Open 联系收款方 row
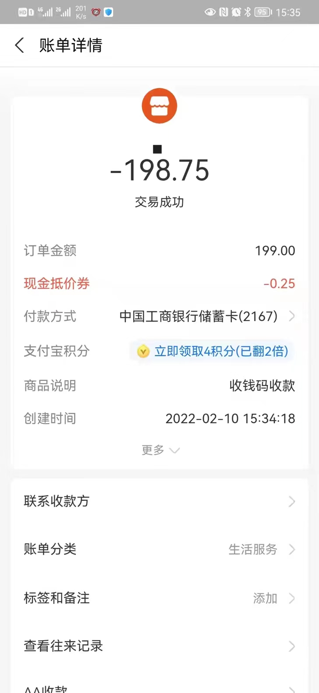The width and height of the screenshot is (319, 693). pos(159,501)
